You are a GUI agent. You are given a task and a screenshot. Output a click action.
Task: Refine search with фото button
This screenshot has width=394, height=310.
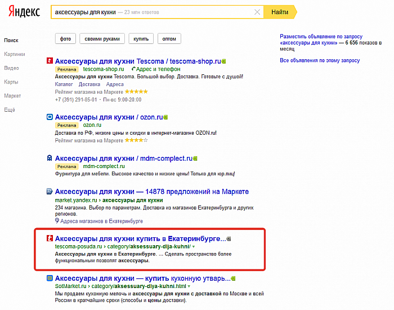click(65, 39)
